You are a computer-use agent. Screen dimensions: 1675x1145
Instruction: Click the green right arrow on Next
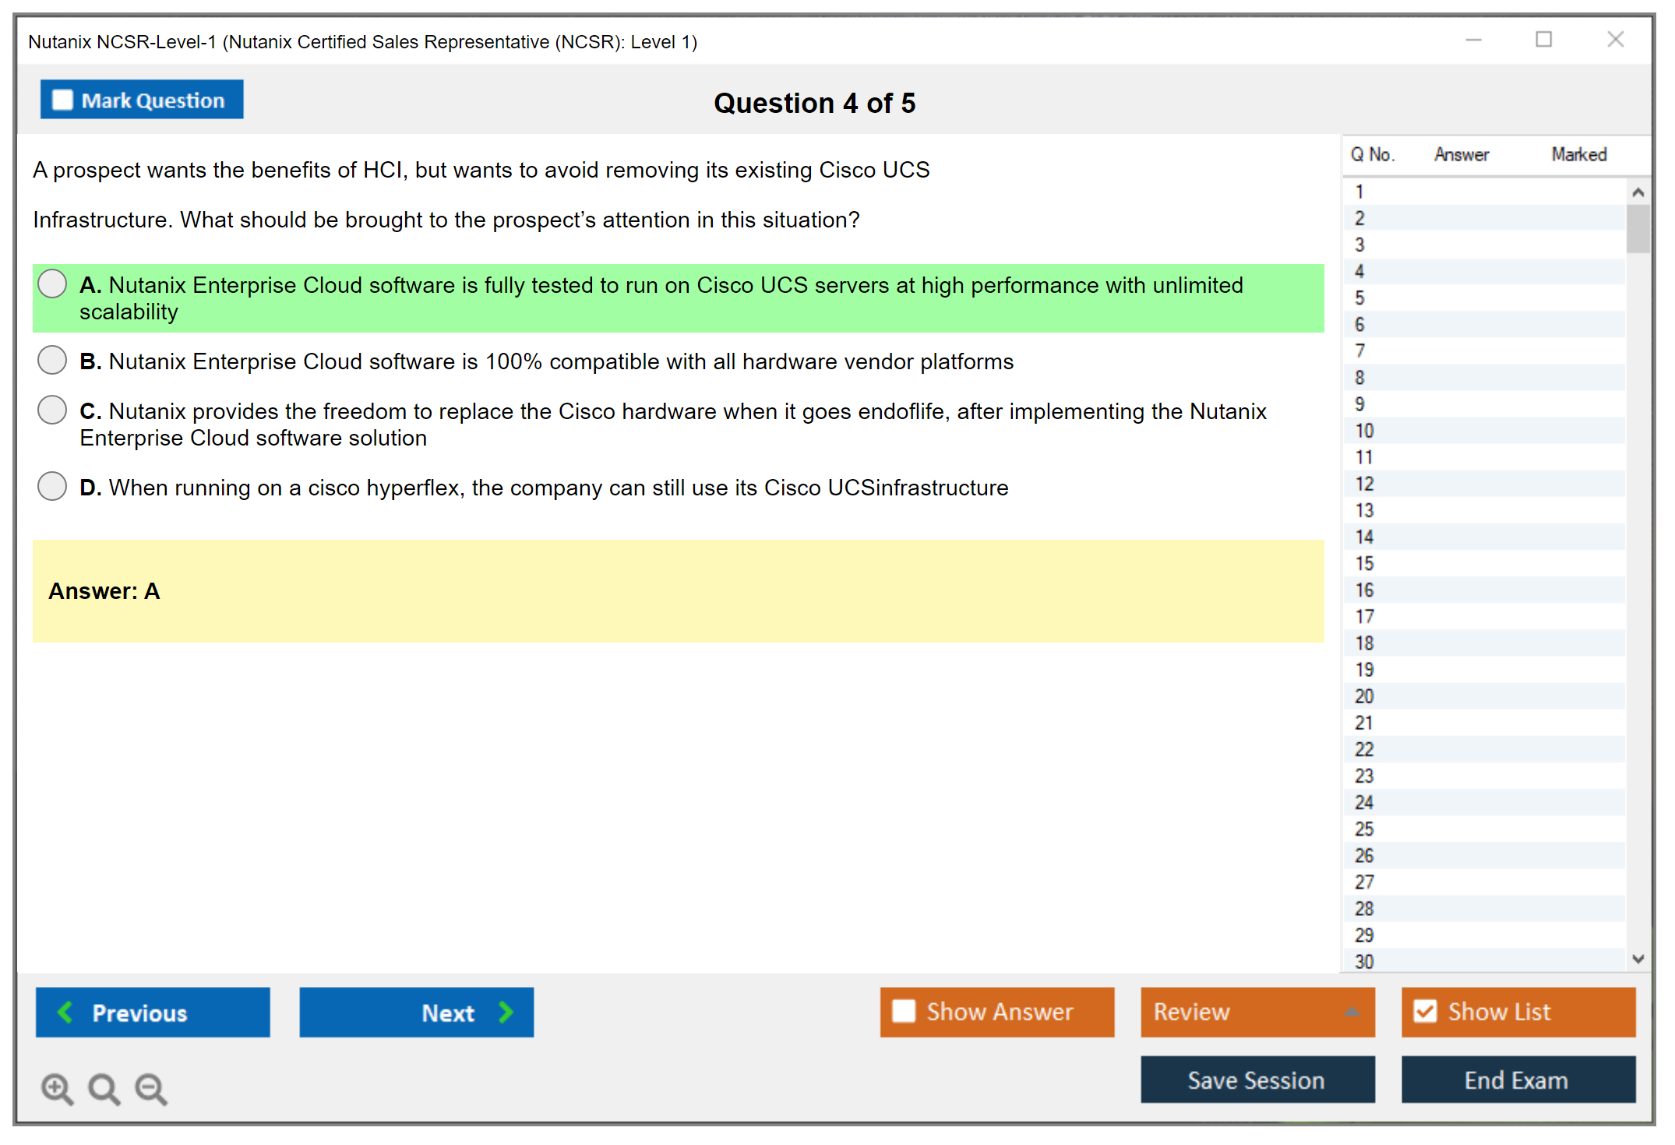[506, 1012]
